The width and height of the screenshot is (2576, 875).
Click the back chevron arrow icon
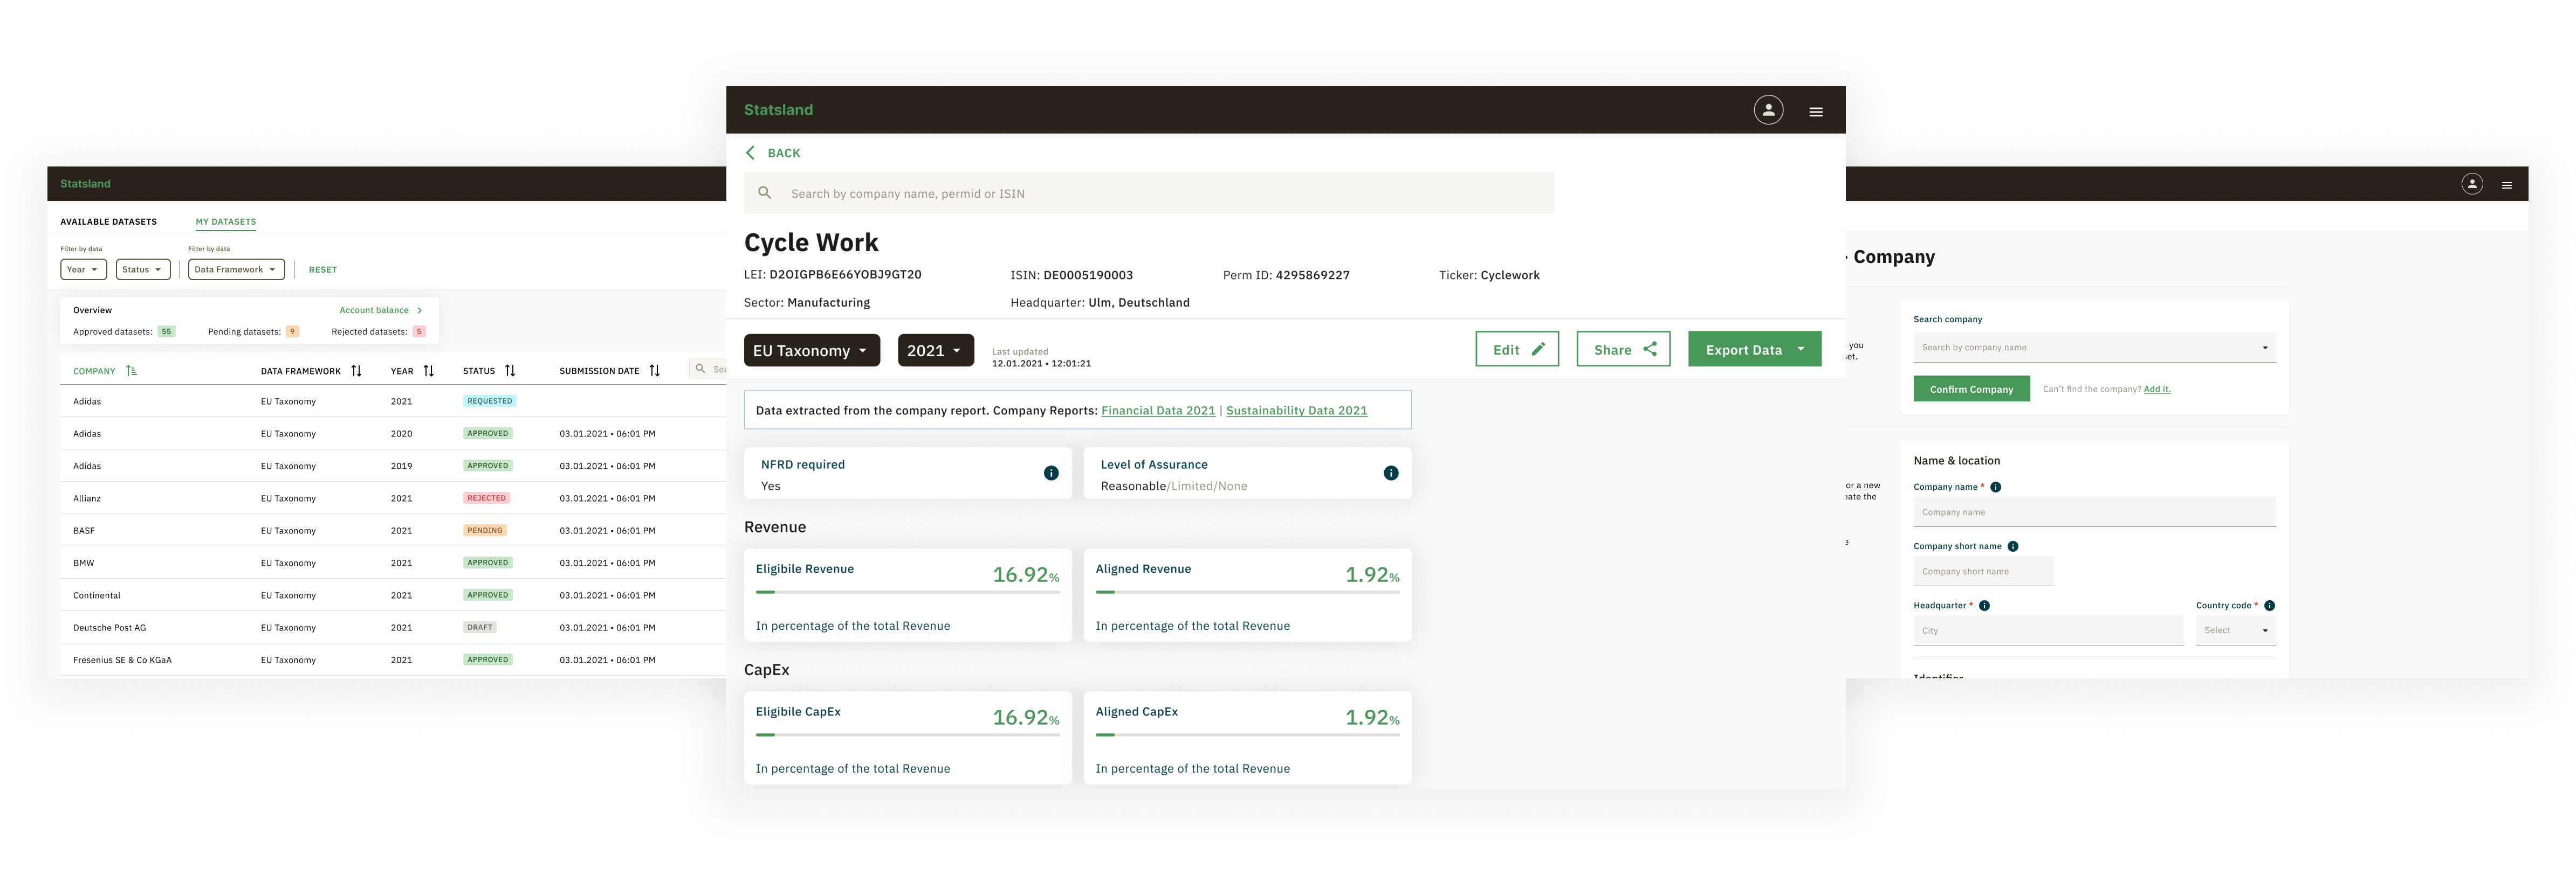pyautogui.click(x=751, y=153)
